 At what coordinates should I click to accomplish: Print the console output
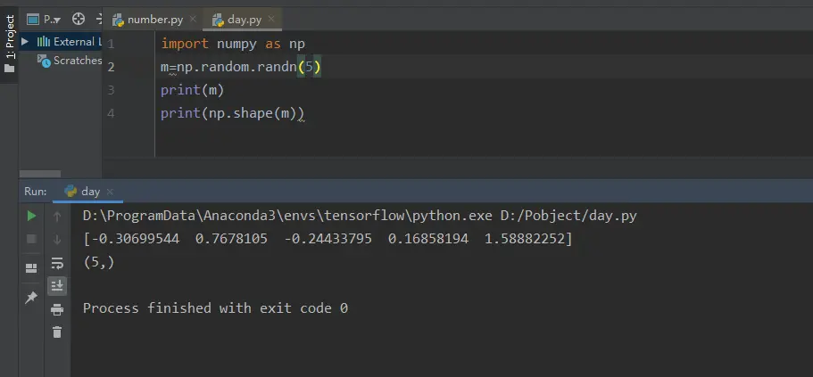pos(57,309)
